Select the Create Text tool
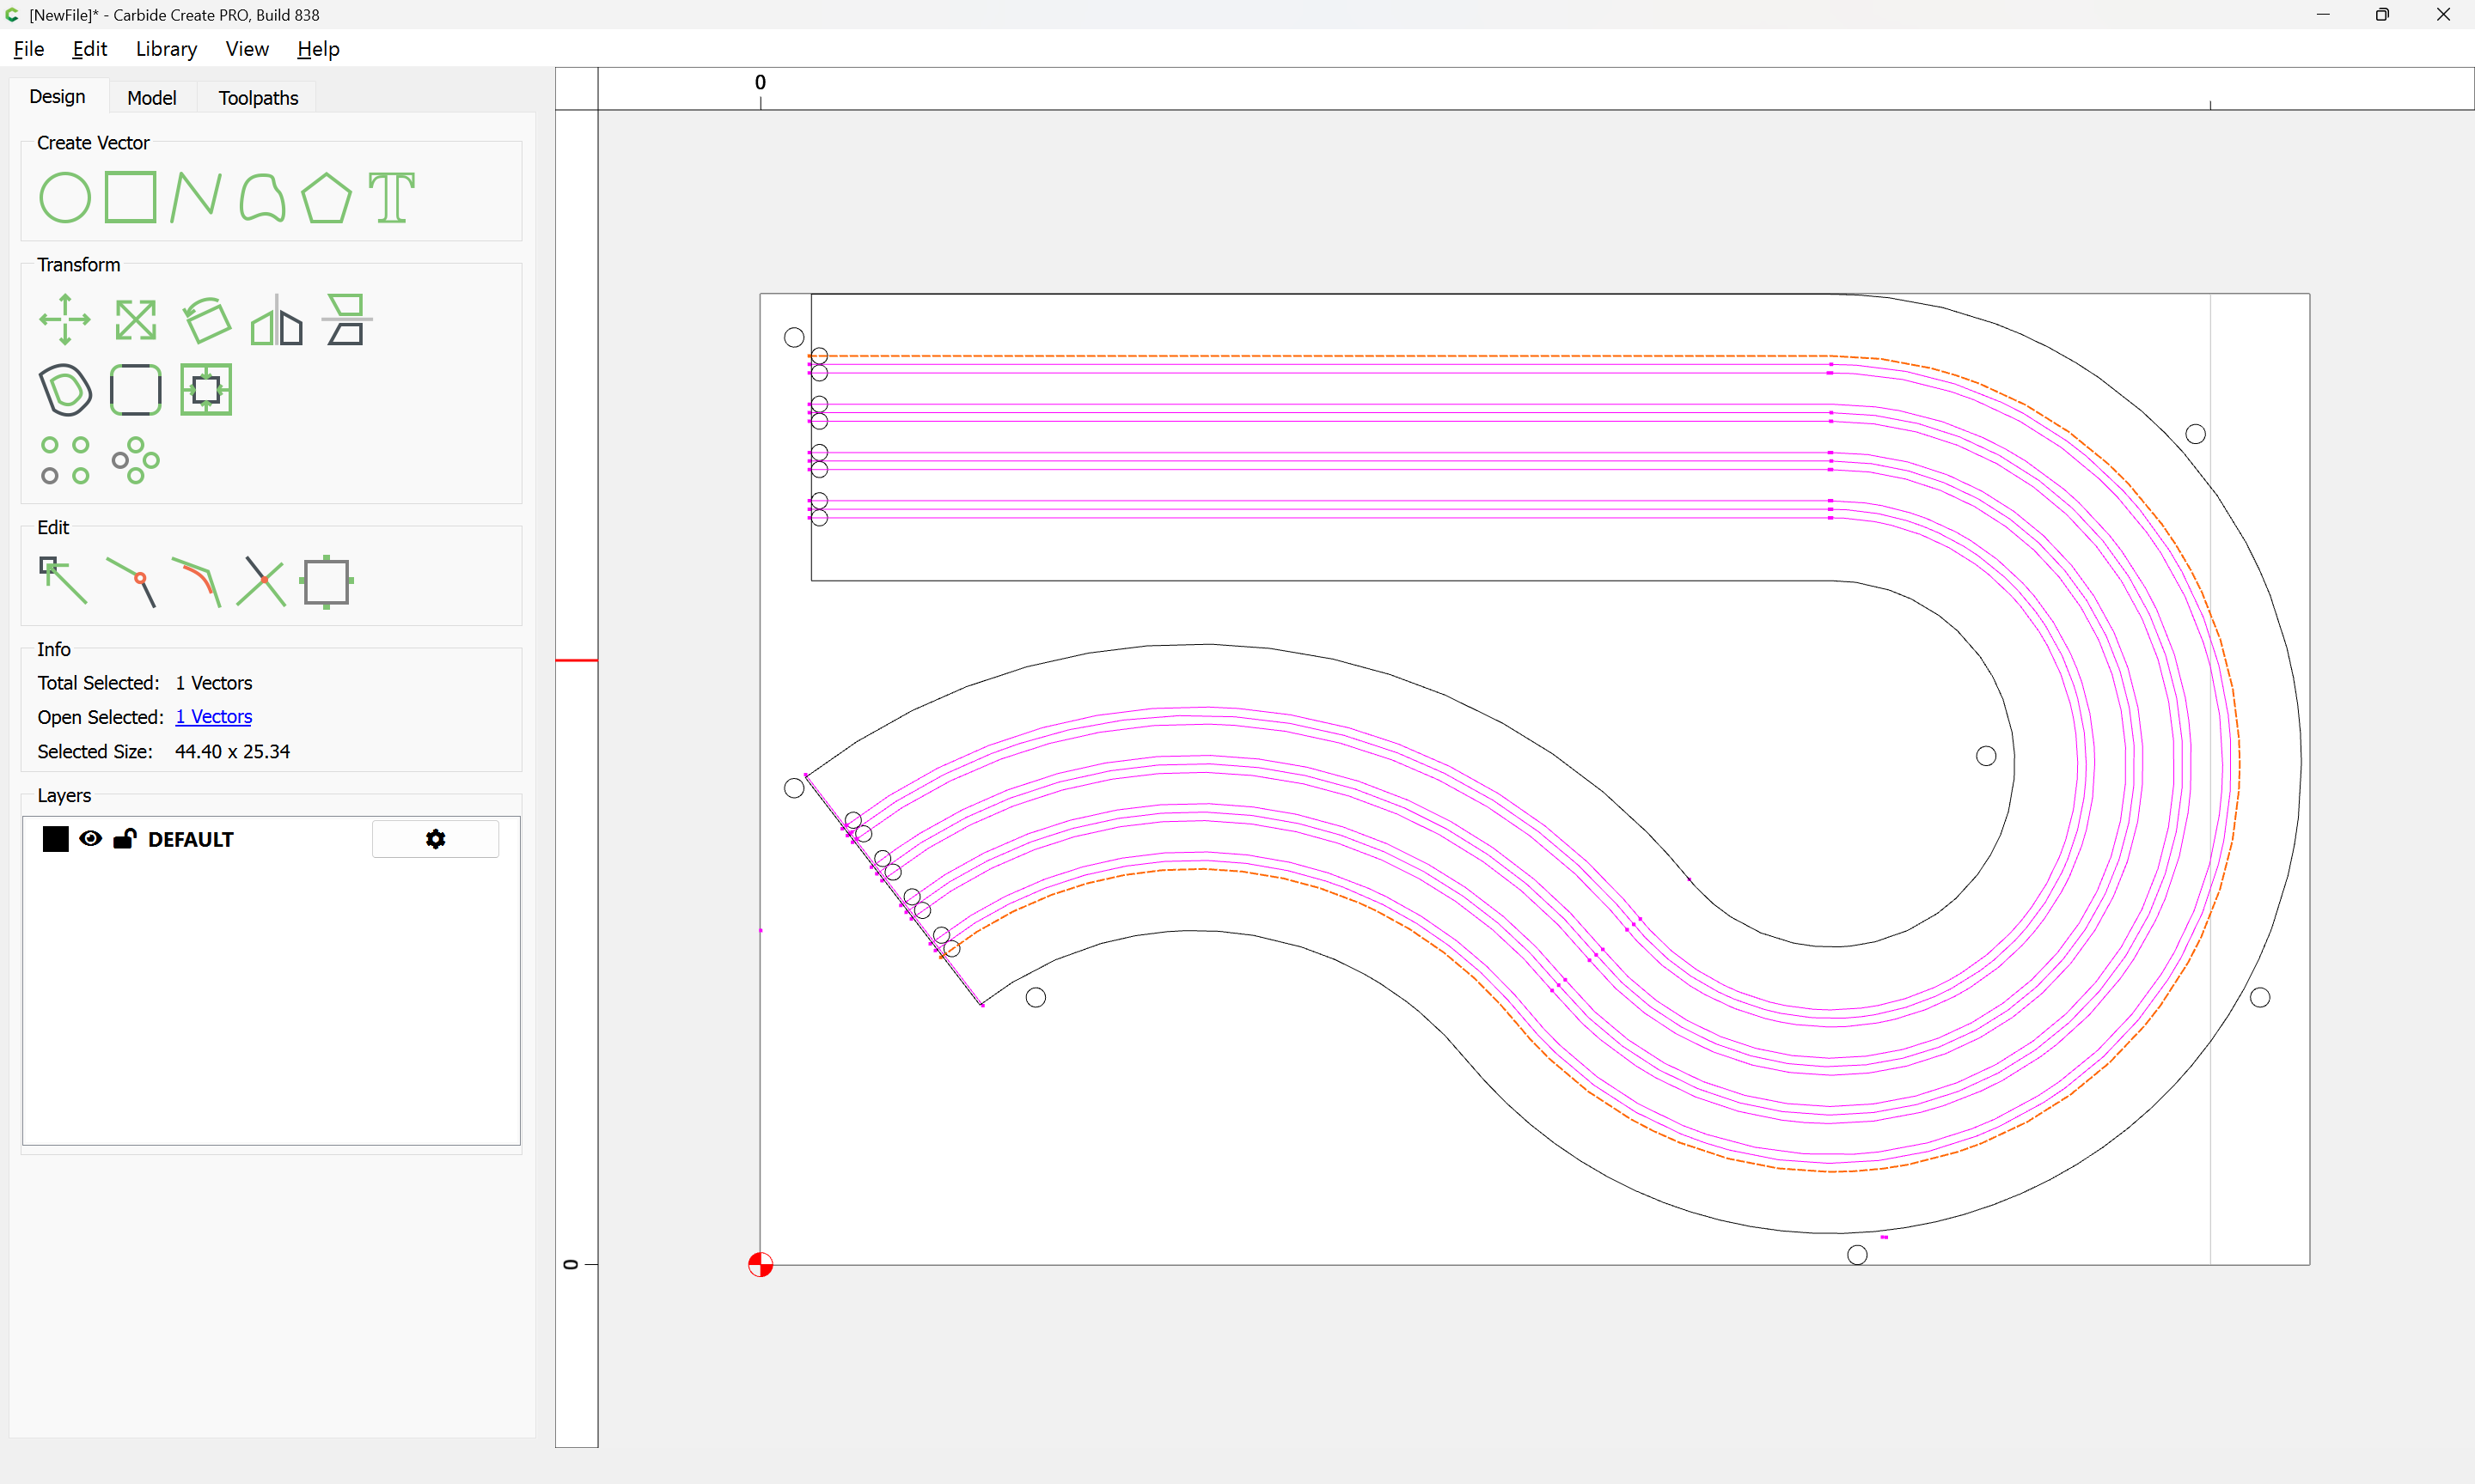2475x1484 pixels. point(391,197)
